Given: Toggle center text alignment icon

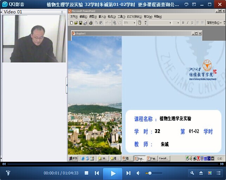Looking at the screenshot, I should pos(202,23).
